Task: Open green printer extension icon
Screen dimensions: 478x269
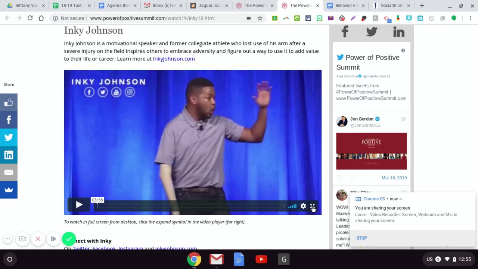Action: pyautogui.click(x=297, y=18)
